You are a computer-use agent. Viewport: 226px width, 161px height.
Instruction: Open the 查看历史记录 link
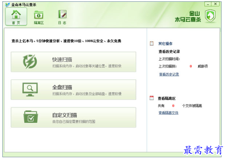169,74
